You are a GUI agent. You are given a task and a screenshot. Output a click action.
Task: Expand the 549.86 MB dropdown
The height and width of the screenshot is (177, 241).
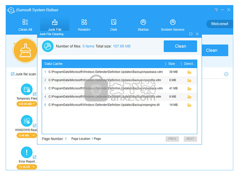(x=27, y=104)
